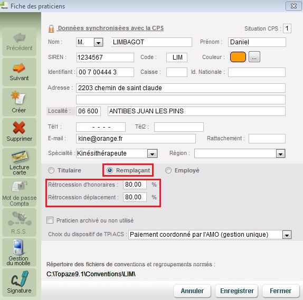Click the Annuler button

click(x=192, y=291)
